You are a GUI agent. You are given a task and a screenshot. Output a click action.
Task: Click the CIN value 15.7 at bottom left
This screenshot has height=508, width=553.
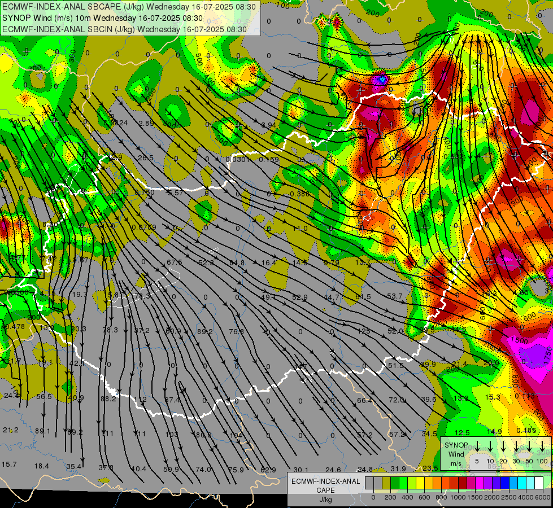coord(9,465)
